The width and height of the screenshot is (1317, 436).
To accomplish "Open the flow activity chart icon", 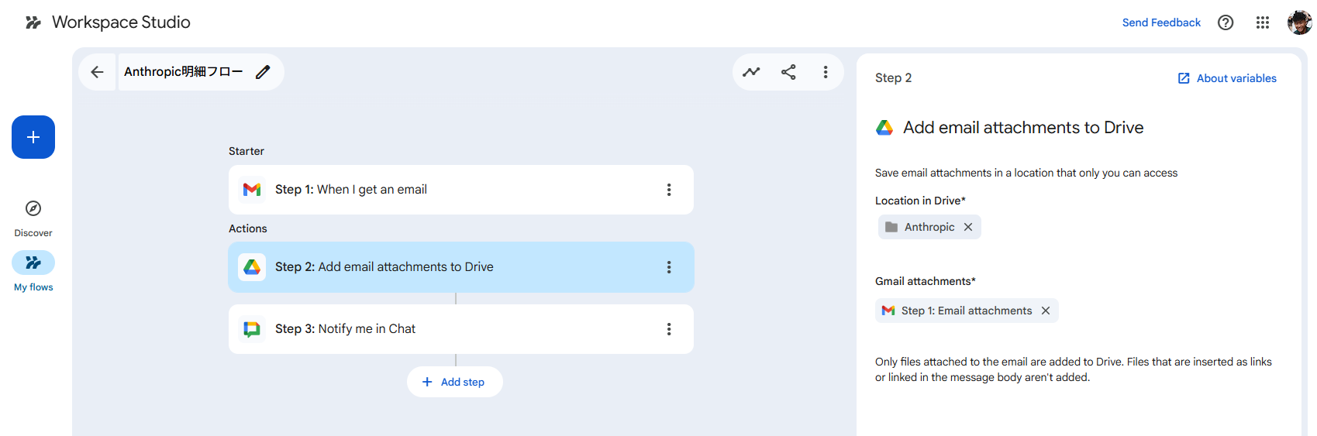I will tap(751, 72).
